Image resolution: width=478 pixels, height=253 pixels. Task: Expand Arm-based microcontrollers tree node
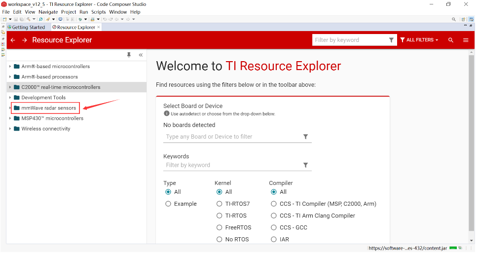coord(10,67)
